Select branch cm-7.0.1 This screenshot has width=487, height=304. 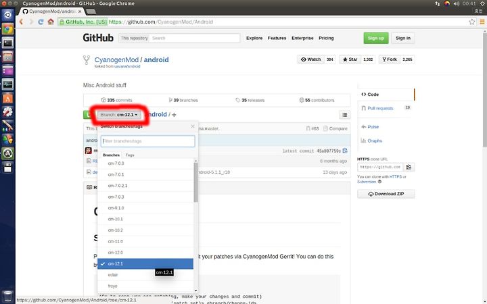[x=145, y=175]
